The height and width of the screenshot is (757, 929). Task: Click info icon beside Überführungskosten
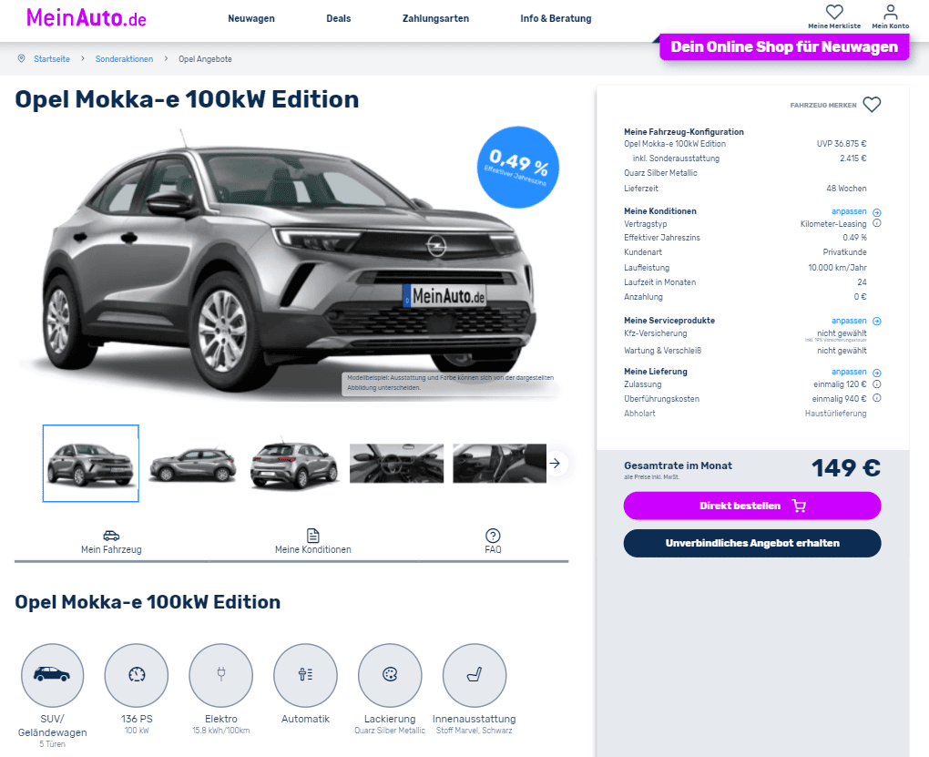877,398
